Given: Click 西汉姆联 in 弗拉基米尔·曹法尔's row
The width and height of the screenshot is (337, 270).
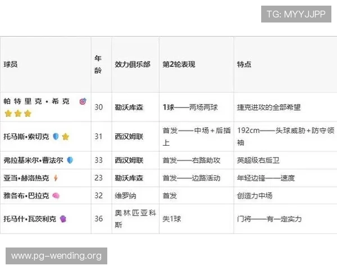Looking at the screenshot, I should click(129, 160).
